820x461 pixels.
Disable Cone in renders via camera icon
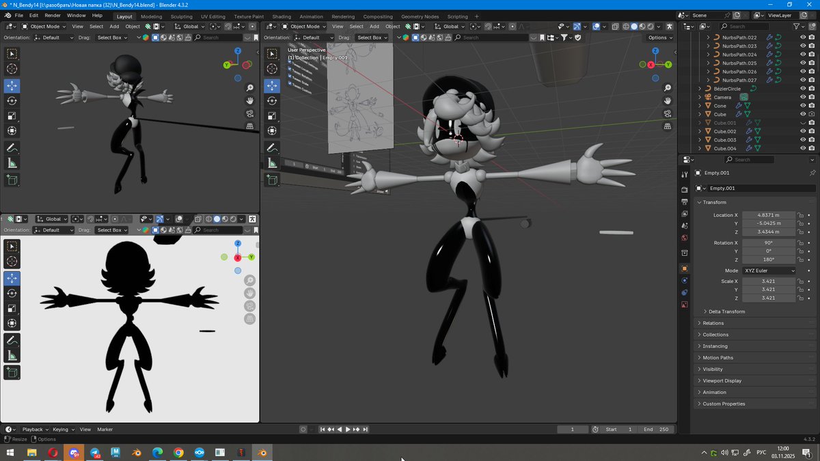[811, 106]
